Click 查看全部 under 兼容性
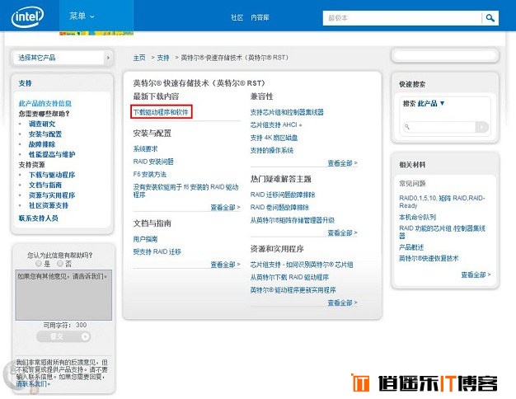Image resolution: width=516 pixels, height=399 pixels. [x=342, y=163]
